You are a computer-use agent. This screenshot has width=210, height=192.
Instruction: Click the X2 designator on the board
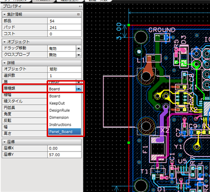[165, 130]
